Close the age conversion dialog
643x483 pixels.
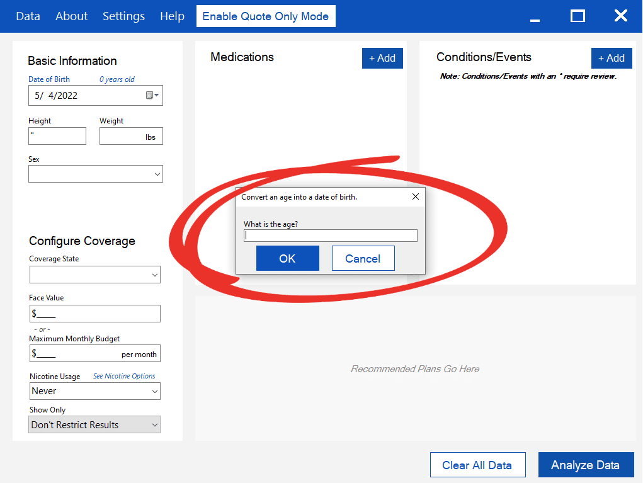(415, 196)
